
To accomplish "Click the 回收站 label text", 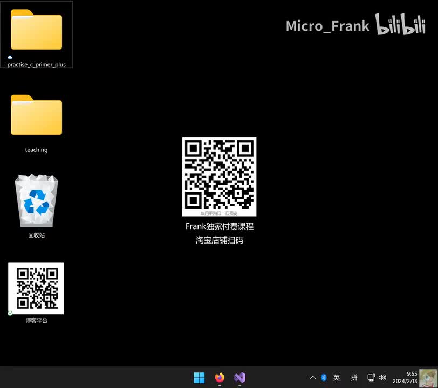I will (36, 235).
